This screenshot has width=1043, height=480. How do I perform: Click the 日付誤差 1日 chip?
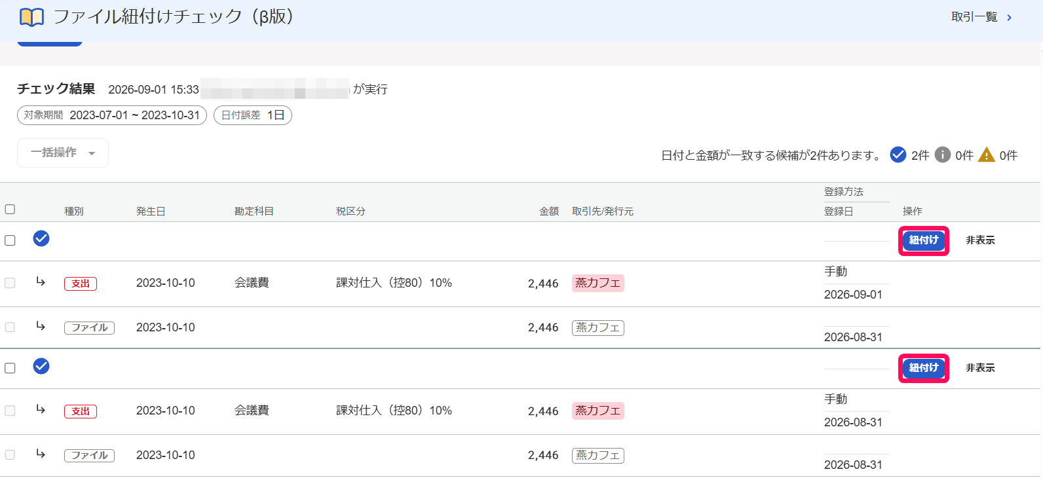253,115
